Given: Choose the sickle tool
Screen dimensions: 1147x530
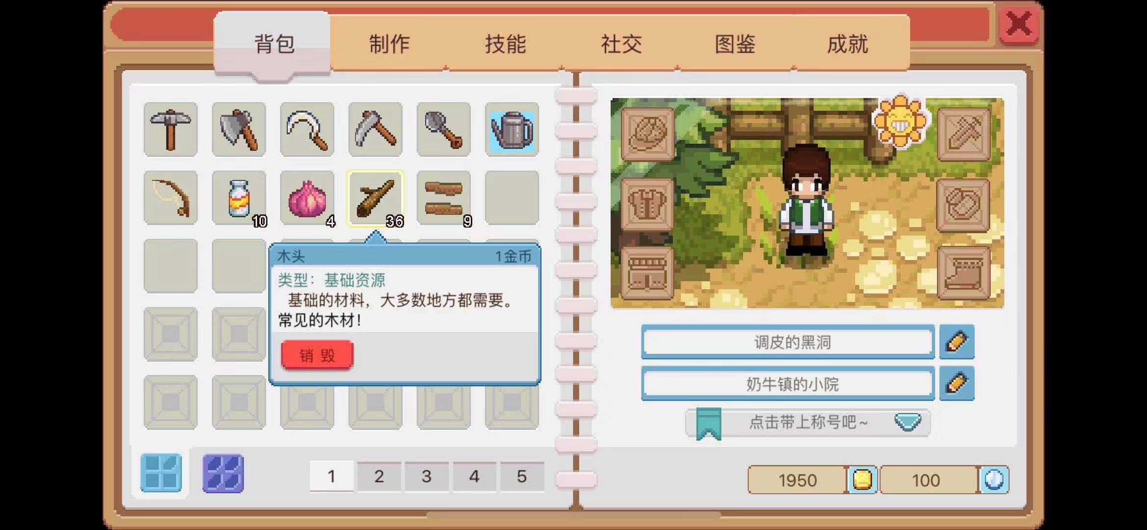Looking at the screenshot, I should pyautogui.click(x=307, y=130).
